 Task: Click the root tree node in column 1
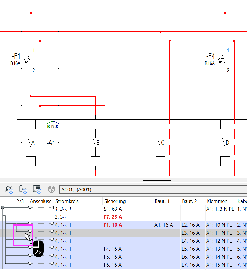point(2,207)
